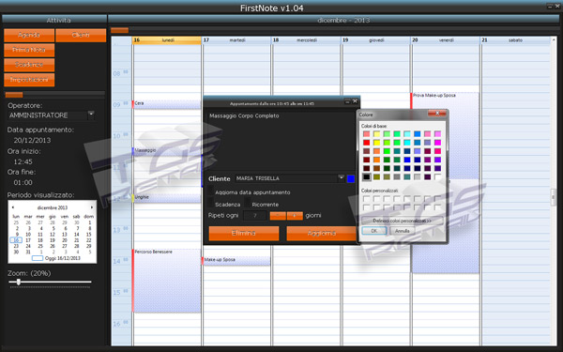Toggle the Ricorrente checkbox
Image resolution: width=563 pixels, height=352 pixels.
click(x=248, y=203)
